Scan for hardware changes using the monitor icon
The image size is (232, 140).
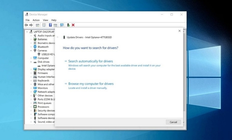(x=62, y=25)
